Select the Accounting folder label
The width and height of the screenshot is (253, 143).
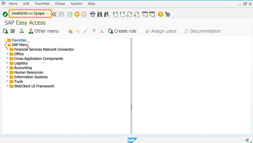click(x=23, y=68)
